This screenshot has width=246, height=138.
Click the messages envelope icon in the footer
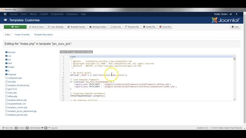42,128
